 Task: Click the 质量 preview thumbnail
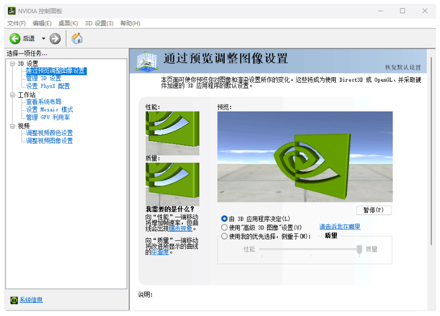tap(172, 184)
